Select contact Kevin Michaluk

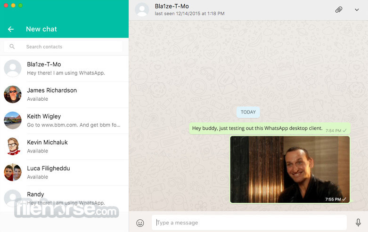64,146
